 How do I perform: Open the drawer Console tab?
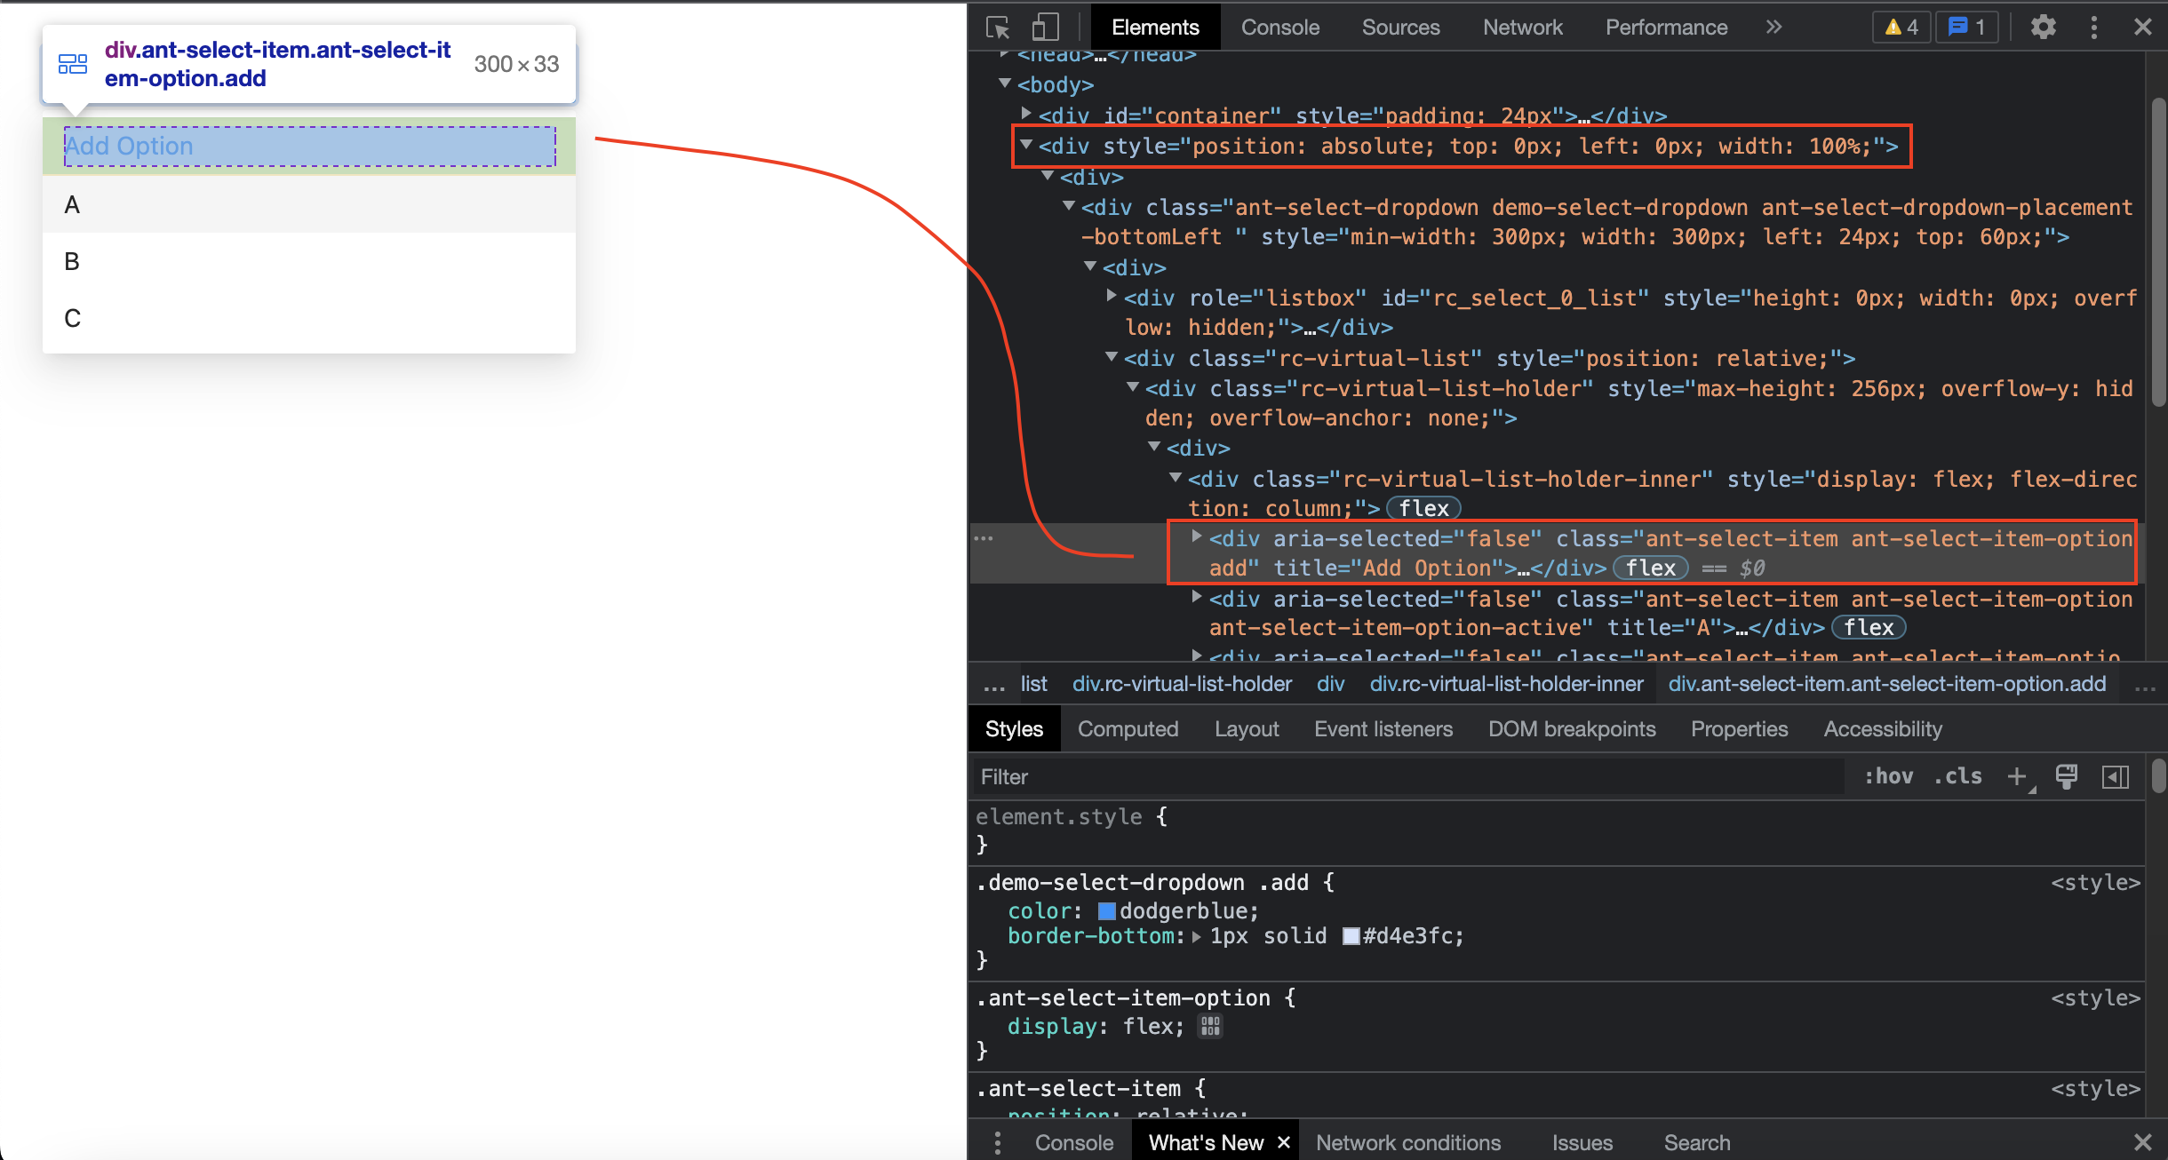click(1073, 1142)
